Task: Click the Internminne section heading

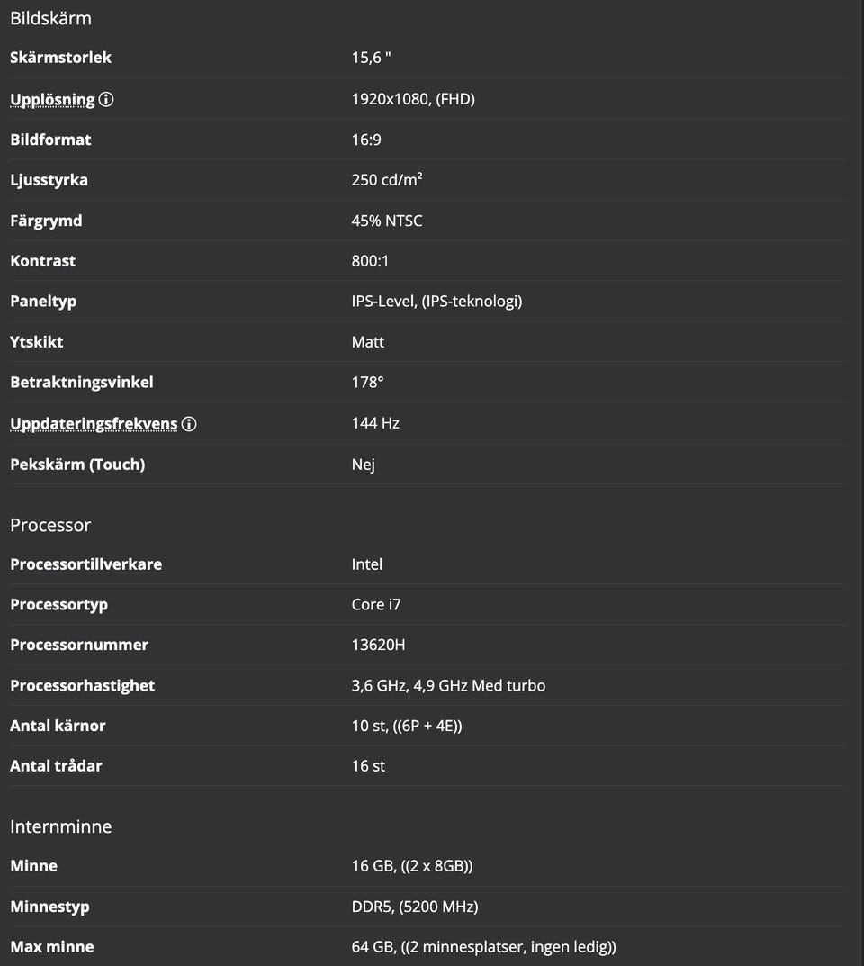Action: (x=61, y=826)
